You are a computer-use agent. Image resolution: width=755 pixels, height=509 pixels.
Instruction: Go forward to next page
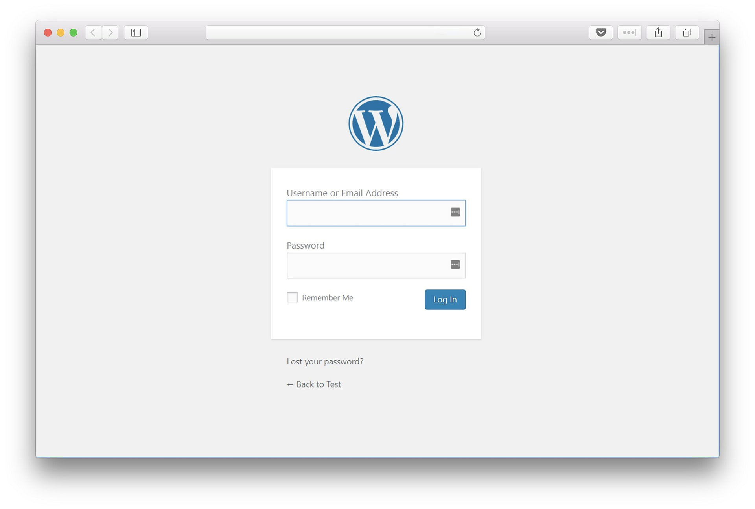[x=110, y=33]
